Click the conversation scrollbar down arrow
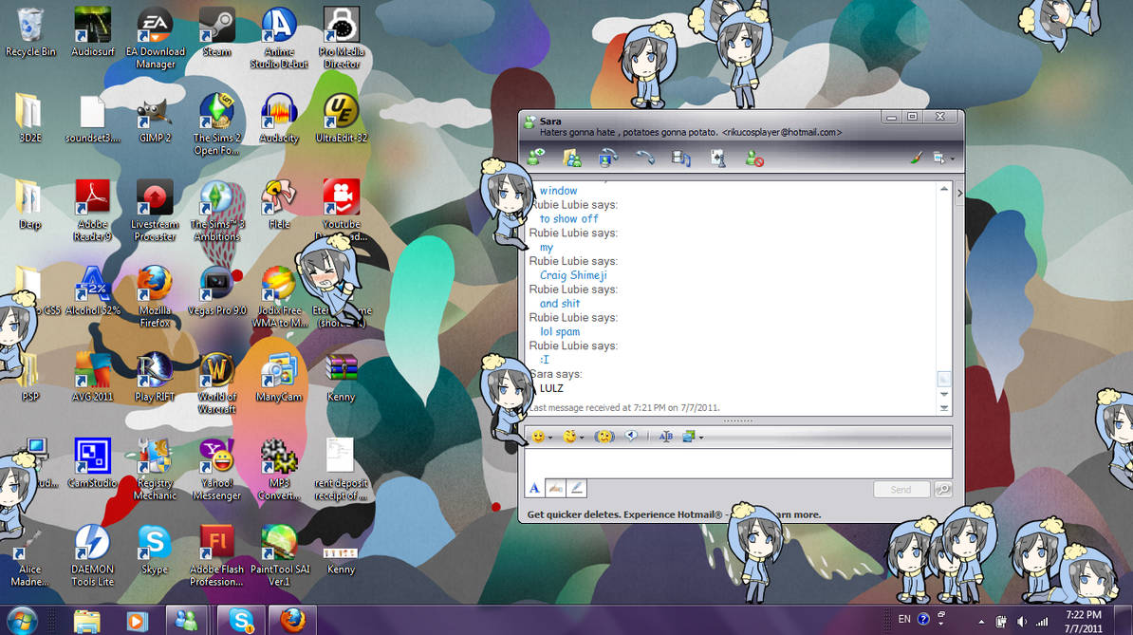 coord(943,395)
